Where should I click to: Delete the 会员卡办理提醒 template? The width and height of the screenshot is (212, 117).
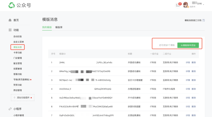point(194,80)
